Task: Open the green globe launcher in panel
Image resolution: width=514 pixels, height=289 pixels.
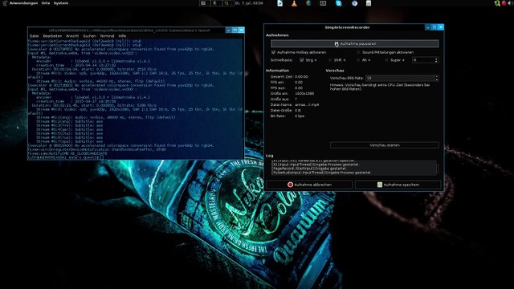Action: pyautogui.click(x=308, y=3)
